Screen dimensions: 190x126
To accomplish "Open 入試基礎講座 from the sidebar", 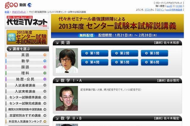I will pos(26,85).
